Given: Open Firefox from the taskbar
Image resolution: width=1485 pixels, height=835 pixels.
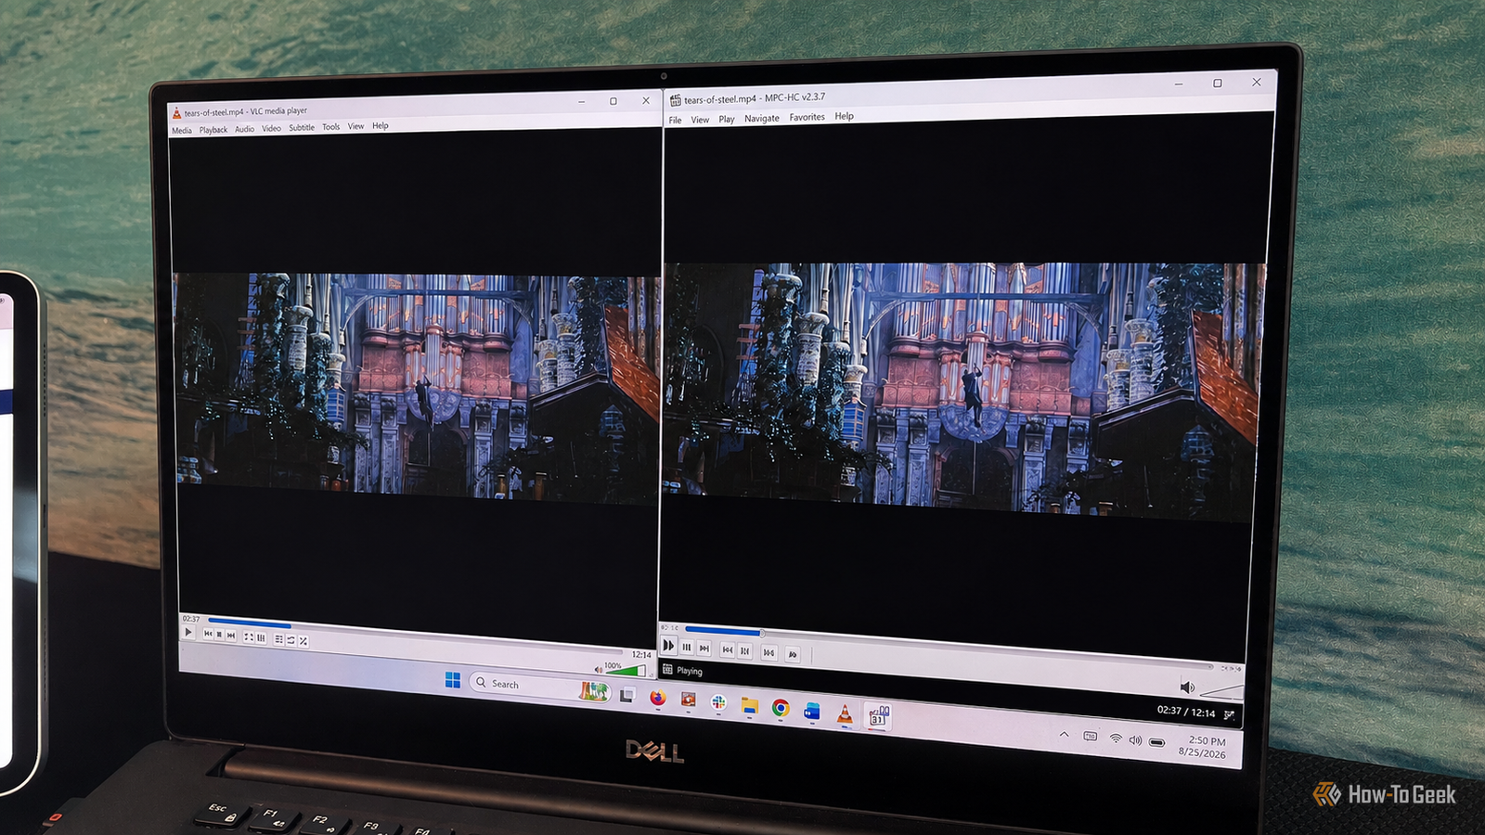Looking at the screenshot, I should 657,698.
